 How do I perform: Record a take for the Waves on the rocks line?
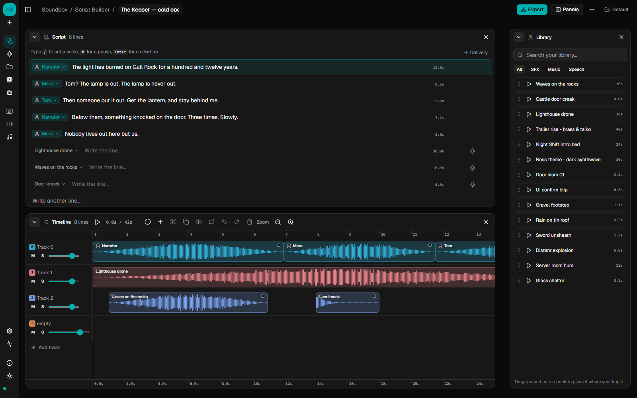coord(473,168)
